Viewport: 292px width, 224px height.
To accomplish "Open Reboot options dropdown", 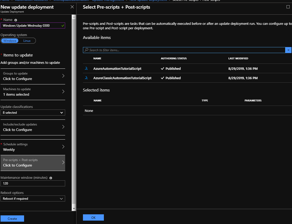I will 33,198.
